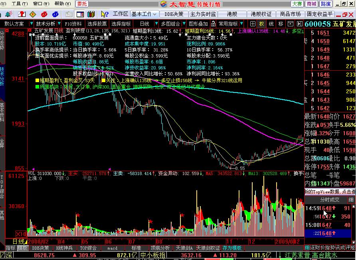This screenshot has height=260, width=356.
Task: Switch to the 港股 tab
Action: click(232, 14)
